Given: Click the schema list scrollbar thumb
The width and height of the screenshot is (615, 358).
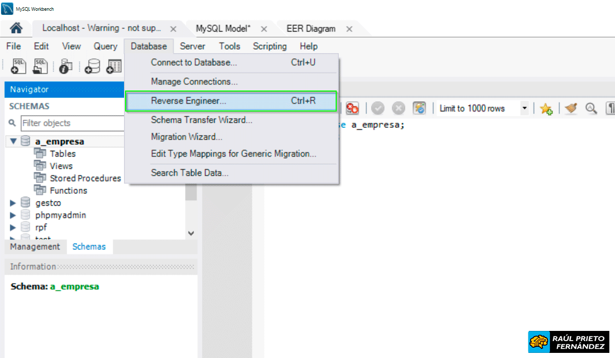Looking at the screenshot, I should click(x=191, y=193).
